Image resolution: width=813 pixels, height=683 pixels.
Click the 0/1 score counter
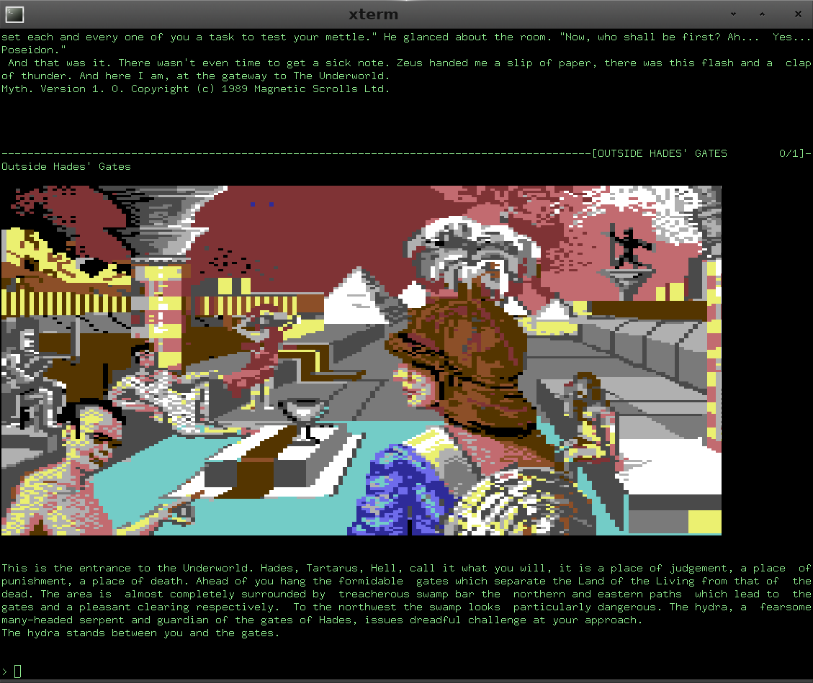pos(791,153)
